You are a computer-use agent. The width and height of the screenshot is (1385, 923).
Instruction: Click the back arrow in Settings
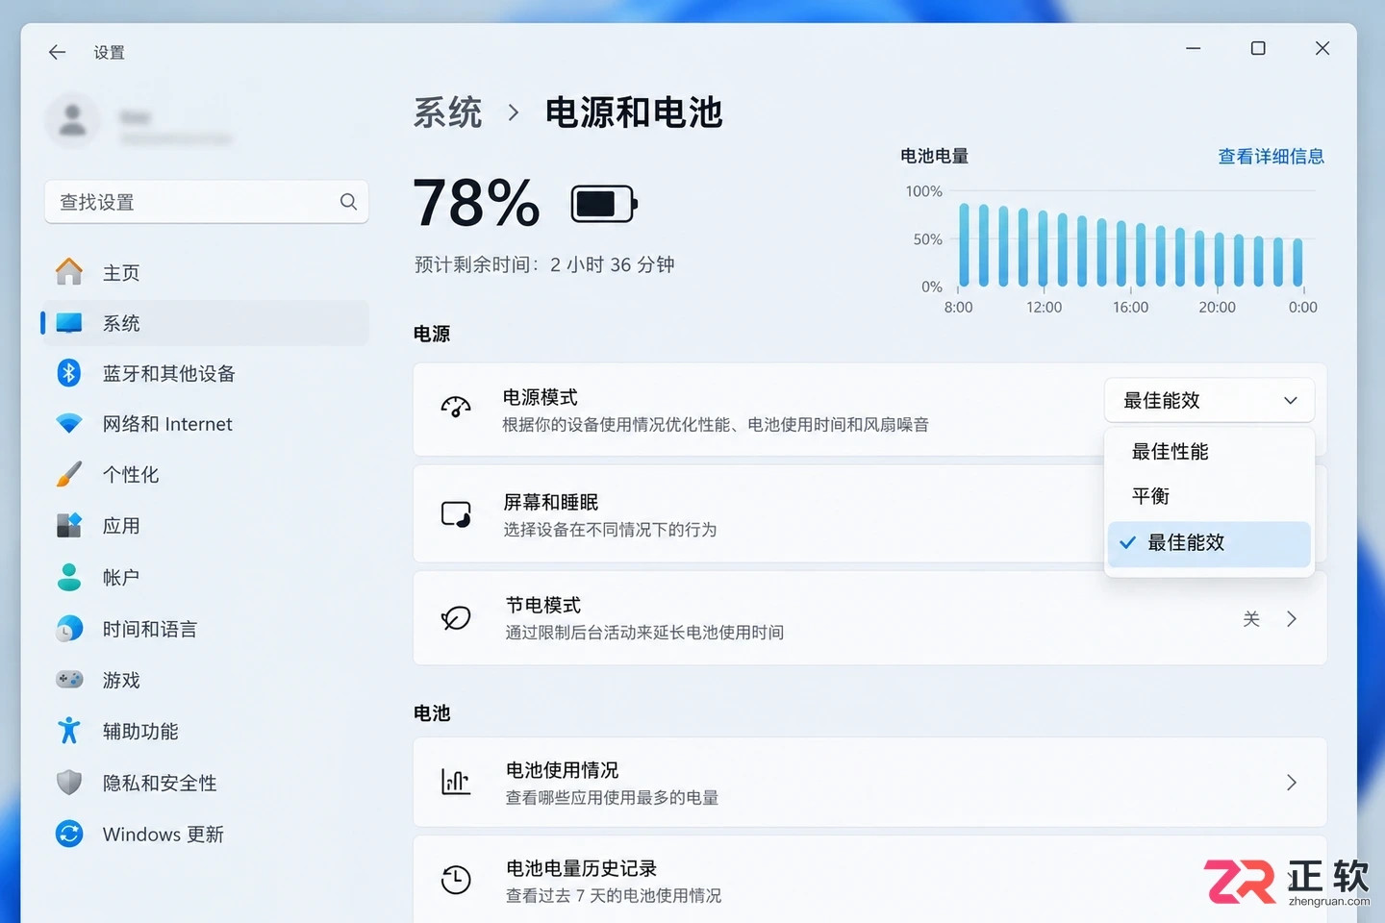(58, 52)
